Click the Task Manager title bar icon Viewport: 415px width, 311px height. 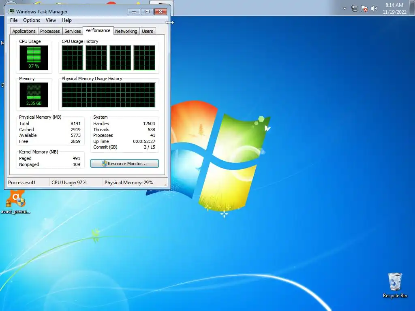pyautogui.click(x=11, y=11)
